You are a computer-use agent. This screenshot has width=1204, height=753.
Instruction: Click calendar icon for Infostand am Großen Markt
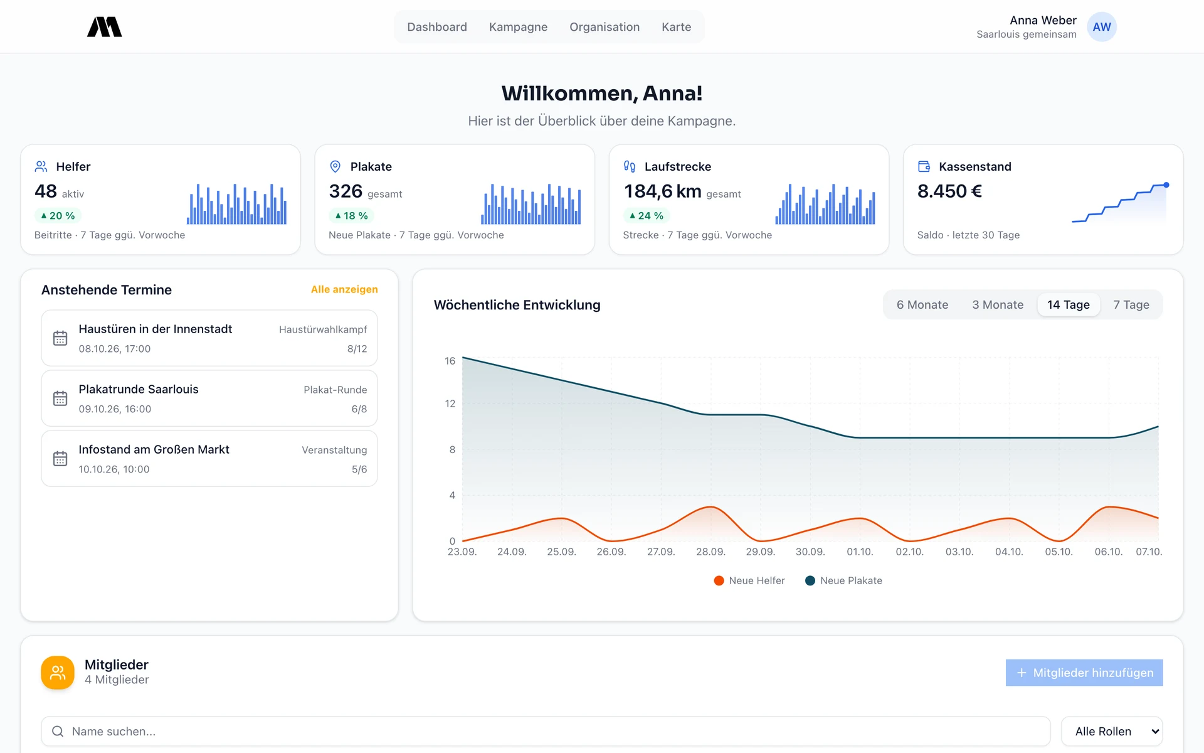tap(60, 459)
